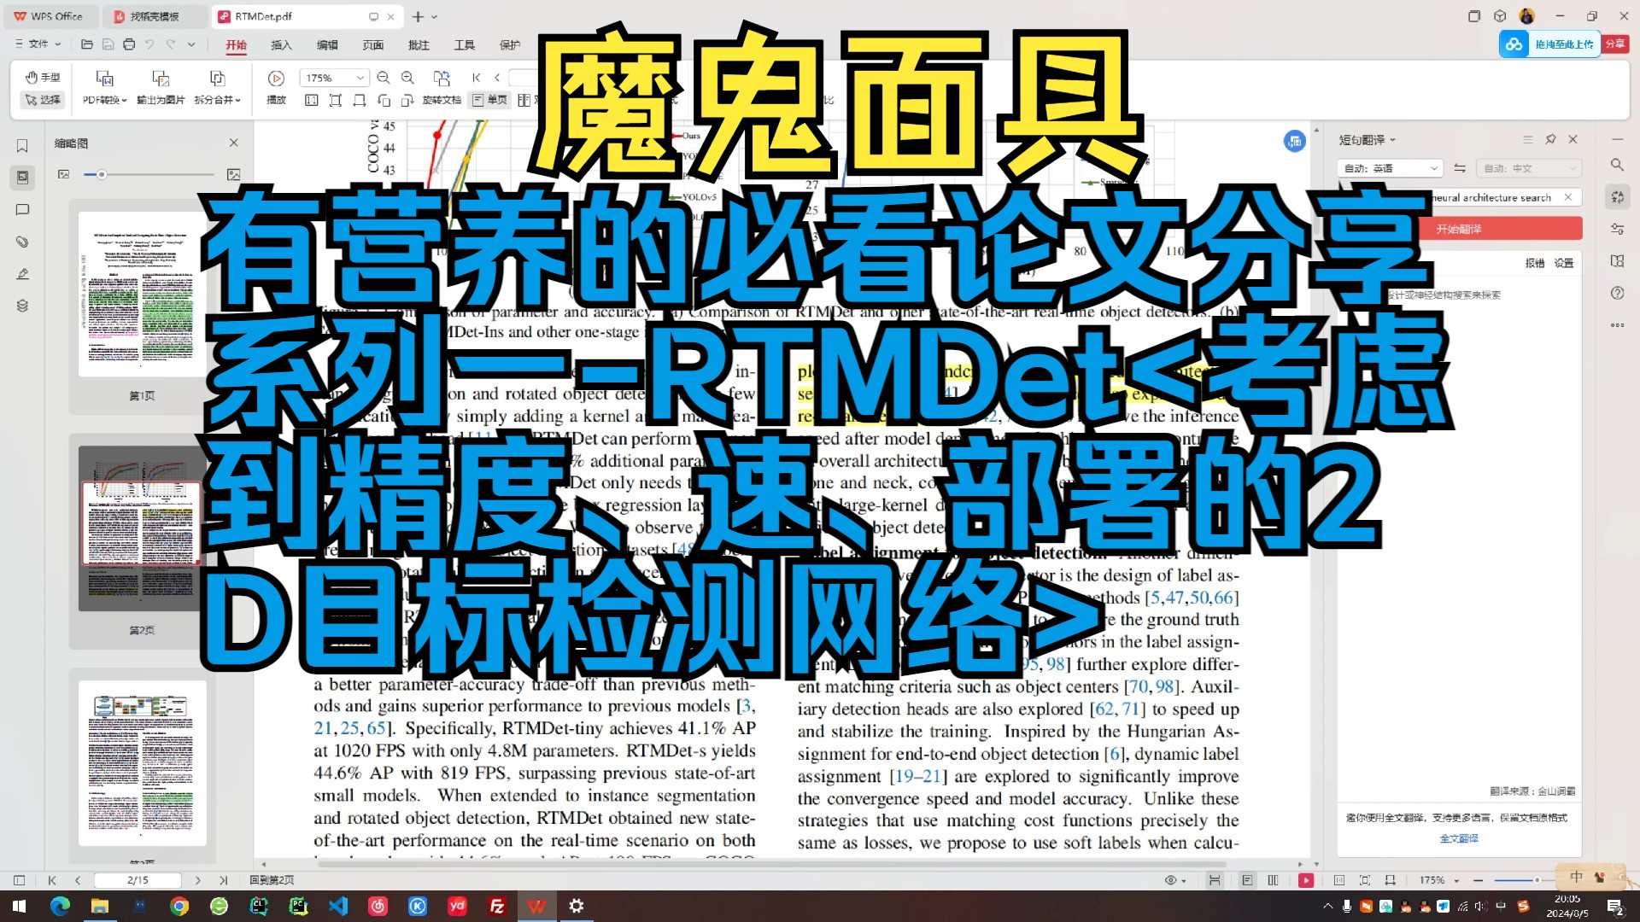Image resolution: width=1640 pixels, height=922 pixels.
Task: Open the 175% zoom level combo box
Action: coord(334,78)
